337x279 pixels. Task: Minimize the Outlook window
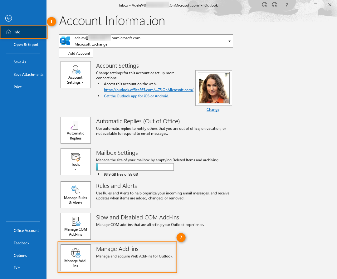pos(301,5)
